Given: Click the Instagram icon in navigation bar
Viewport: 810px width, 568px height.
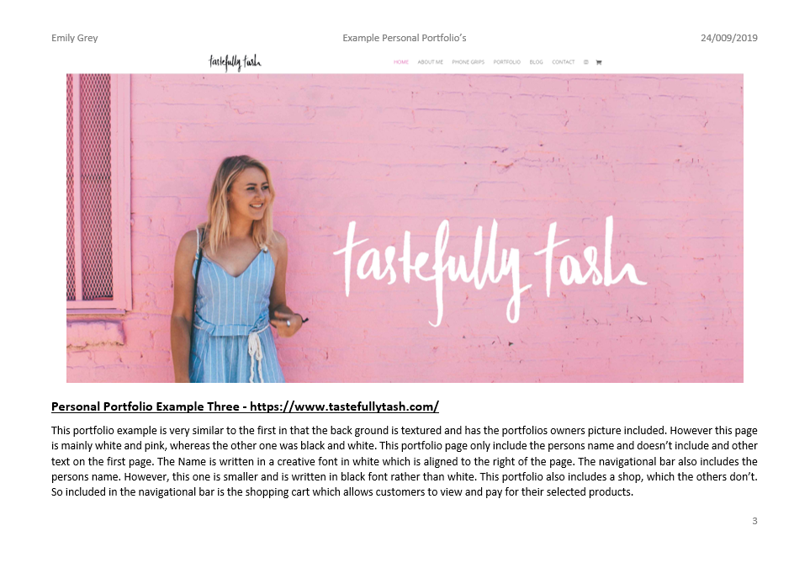Looking at the screenshot, I should pyautogui.click(x=585, y=62).
